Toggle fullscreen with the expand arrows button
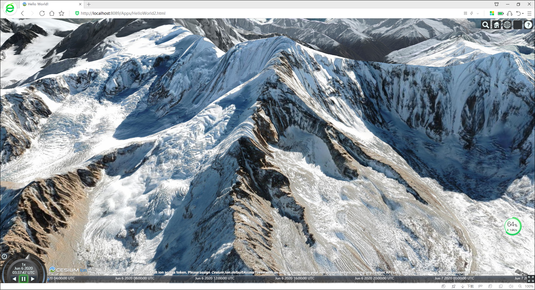The height and width of the screenshot is (290, 535). click(531, 279)
